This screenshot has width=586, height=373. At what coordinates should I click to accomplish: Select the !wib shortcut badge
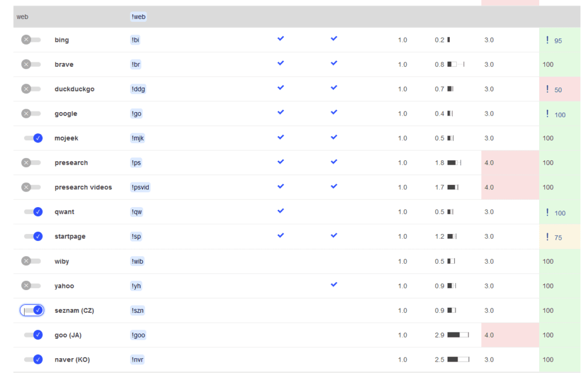(137, 261)
